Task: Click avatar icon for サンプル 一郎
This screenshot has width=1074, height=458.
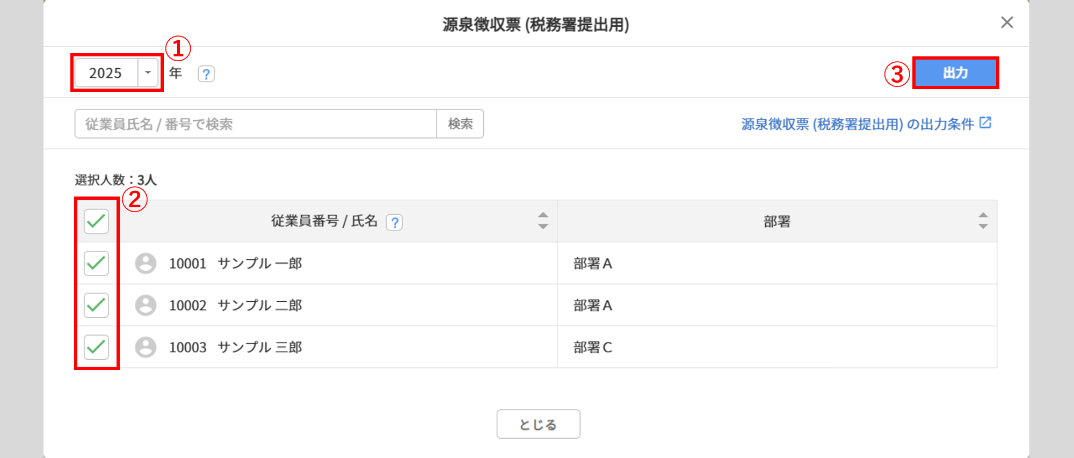Action: pyautogui.click(x=146, y=264)
